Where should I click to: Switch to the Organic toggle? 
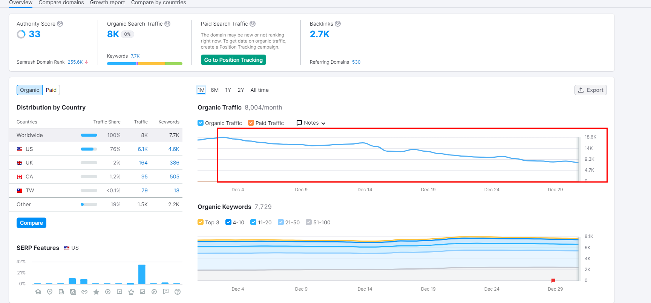[29, 90]
